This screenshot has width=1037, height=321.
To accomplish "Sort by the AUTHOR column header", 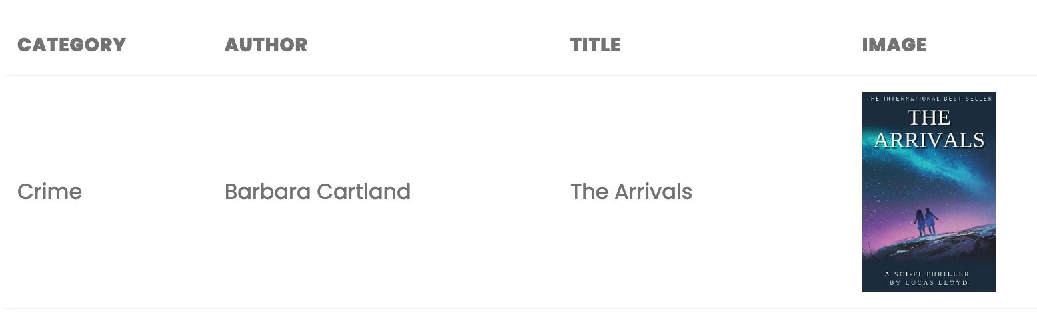I will 266,45.
